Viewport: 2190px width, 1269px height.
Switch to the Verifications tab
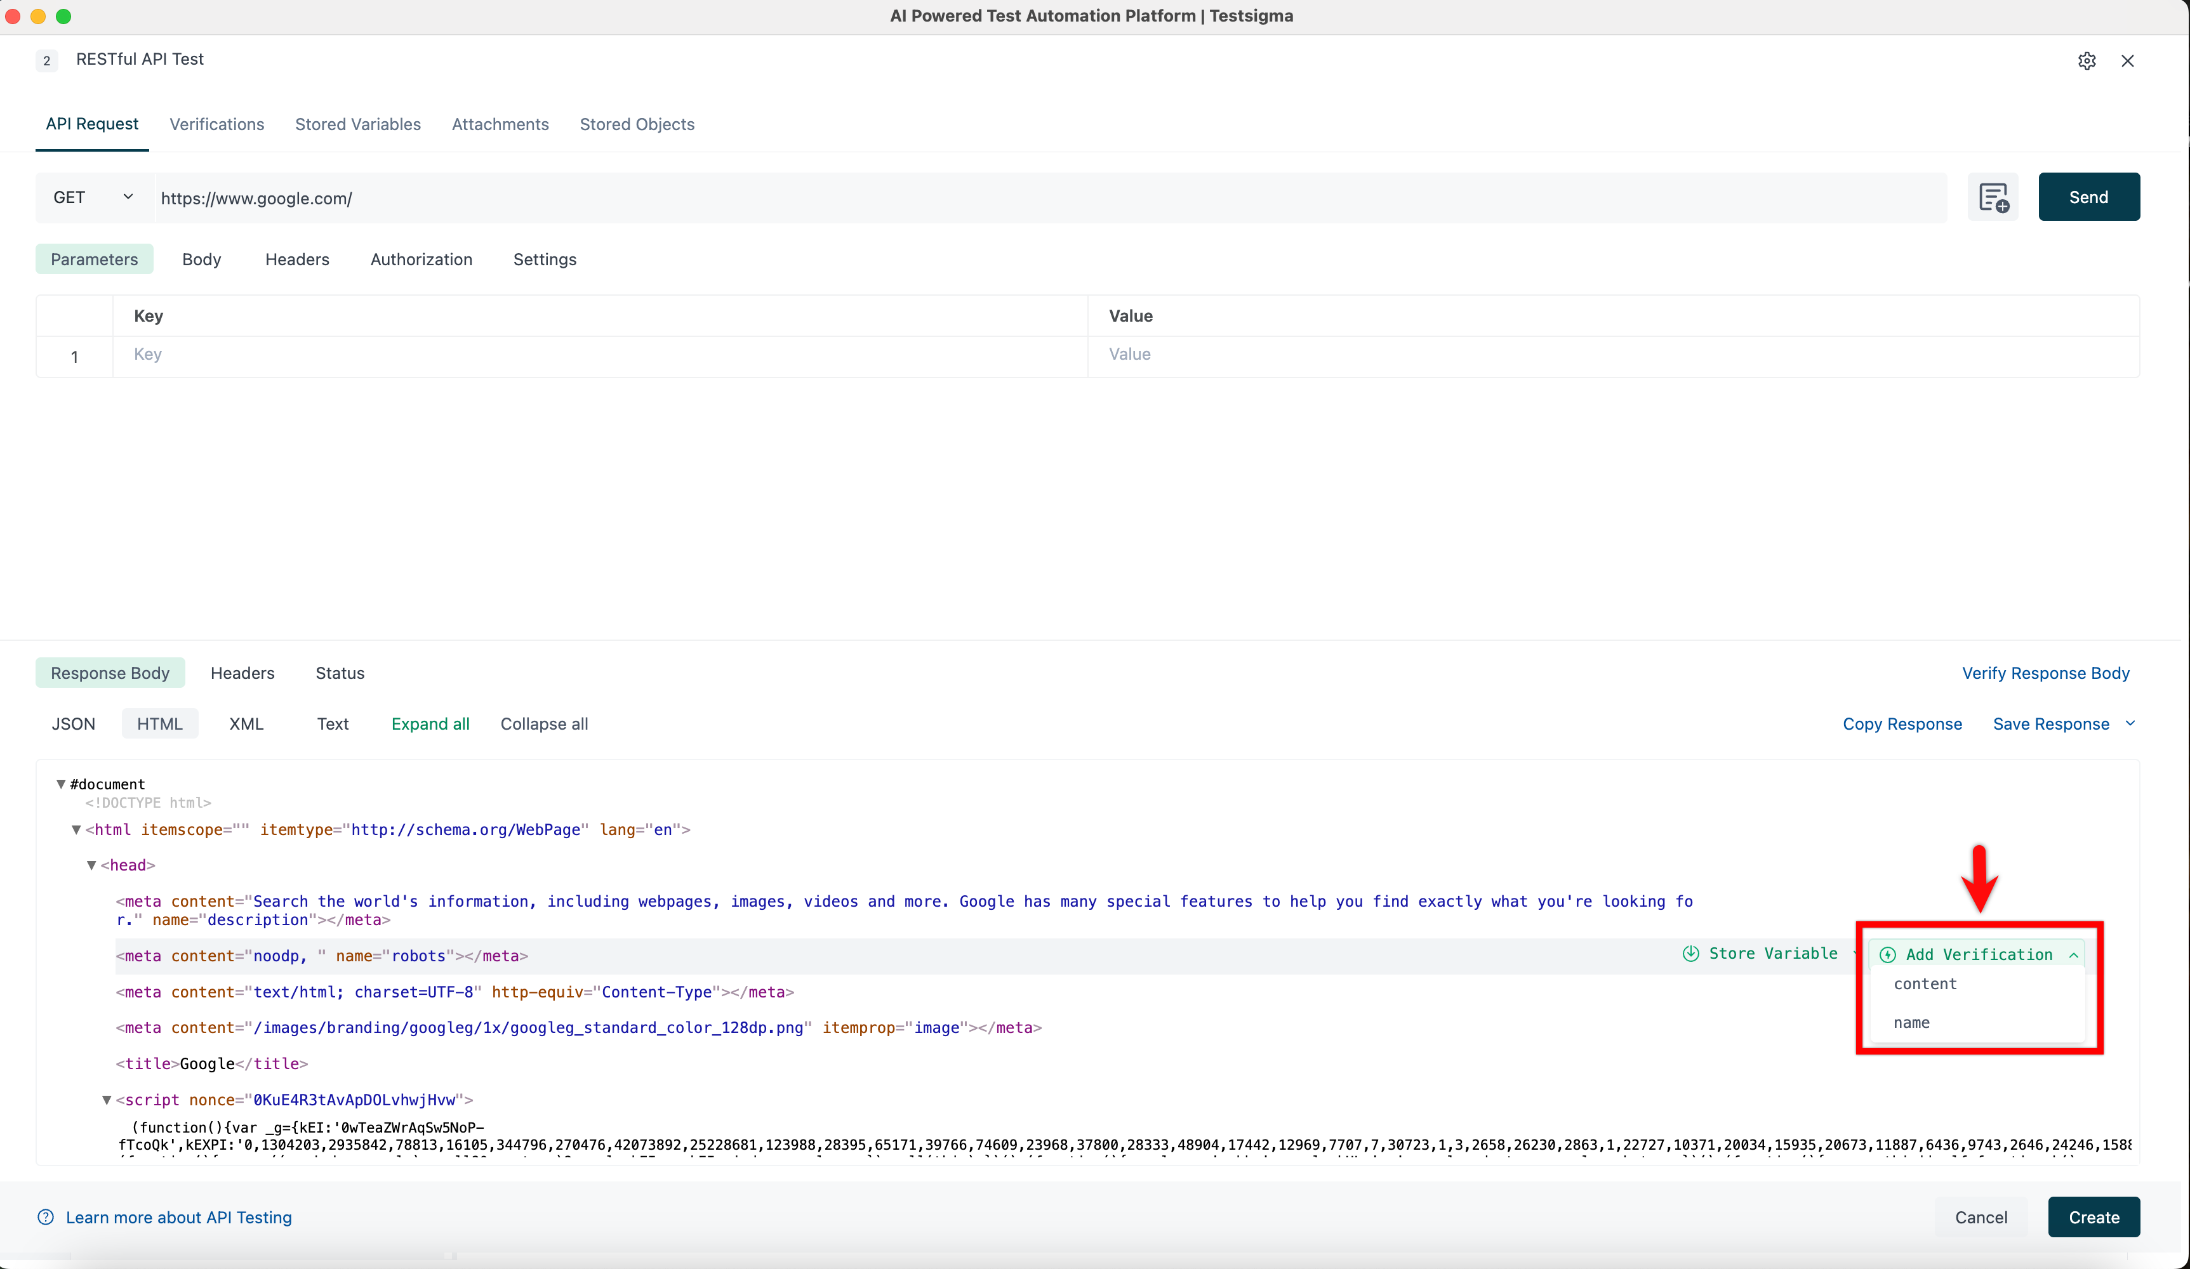point(216,124)
